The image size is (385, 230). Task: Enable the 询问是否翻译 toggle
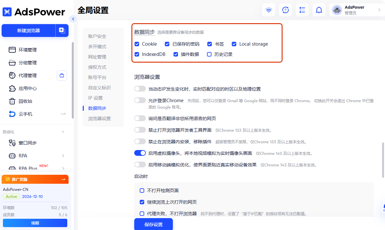(x=140, y=118)
